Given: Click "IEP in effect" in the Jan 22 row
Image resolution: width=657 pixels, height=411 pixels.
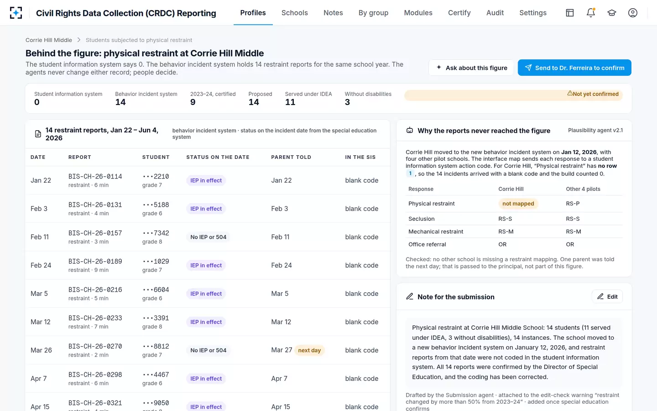Looking at the screenshot, I should 206,180.
